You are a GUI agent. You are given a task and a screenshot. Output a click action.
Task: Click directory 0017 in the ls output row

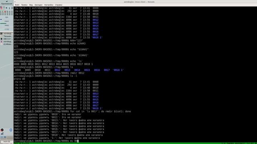107,70
